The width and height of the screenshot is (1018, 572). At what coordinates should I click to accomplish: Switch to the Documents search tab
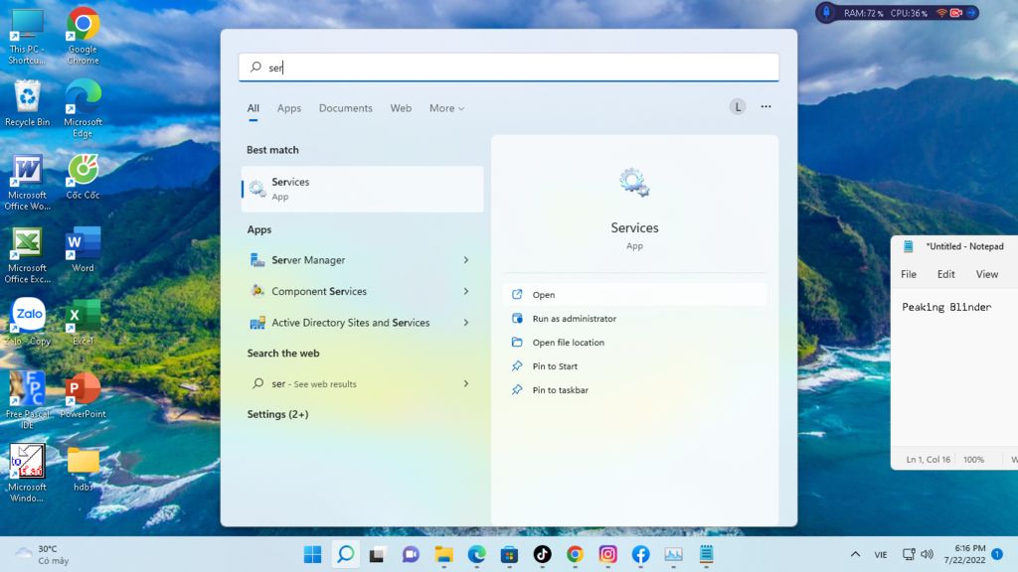pyautogui.click(x=345, y=108)
